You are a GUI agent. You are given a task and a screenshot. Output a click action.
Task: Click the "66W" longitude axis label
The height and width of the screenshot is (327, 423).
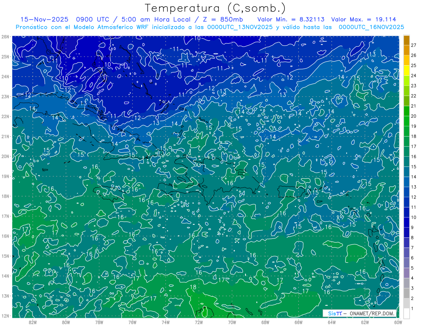pos(298,322)
